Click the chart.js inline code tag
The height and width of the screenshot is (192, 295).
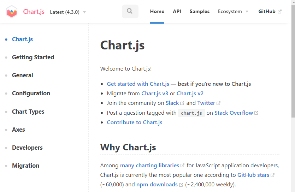click(191, 113)
